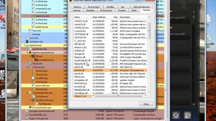Screen dimensions: 216x121
Task: Open the Disk and Network tab
Action: (141, 7)
